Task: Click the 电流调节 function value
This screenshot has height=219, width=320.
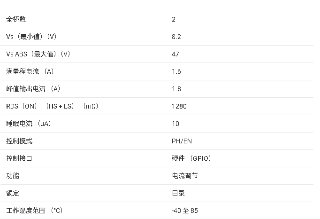Action: 185,176
